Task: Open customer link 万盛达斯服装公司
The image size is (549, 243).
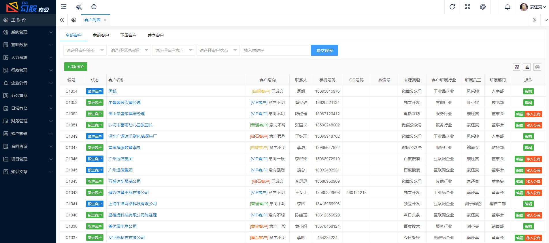Action: pos(124,181)
